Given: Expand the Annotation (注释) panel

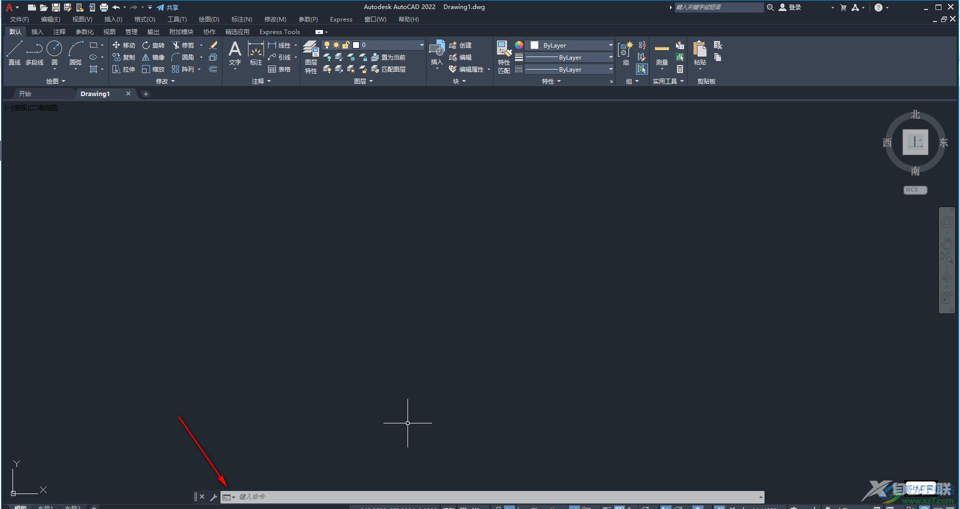Looking at the screenshot, I should coord(261,81).
